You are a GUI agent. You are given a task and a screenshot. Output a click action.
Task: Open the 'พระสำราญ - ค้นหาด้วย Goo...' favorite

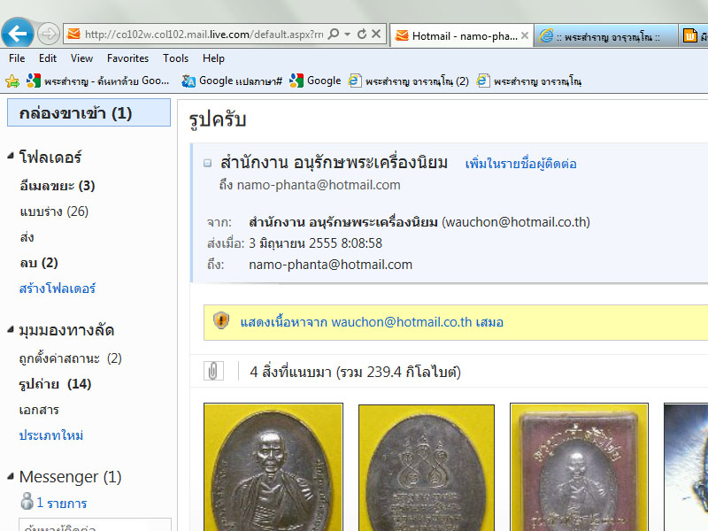point(98,81)
